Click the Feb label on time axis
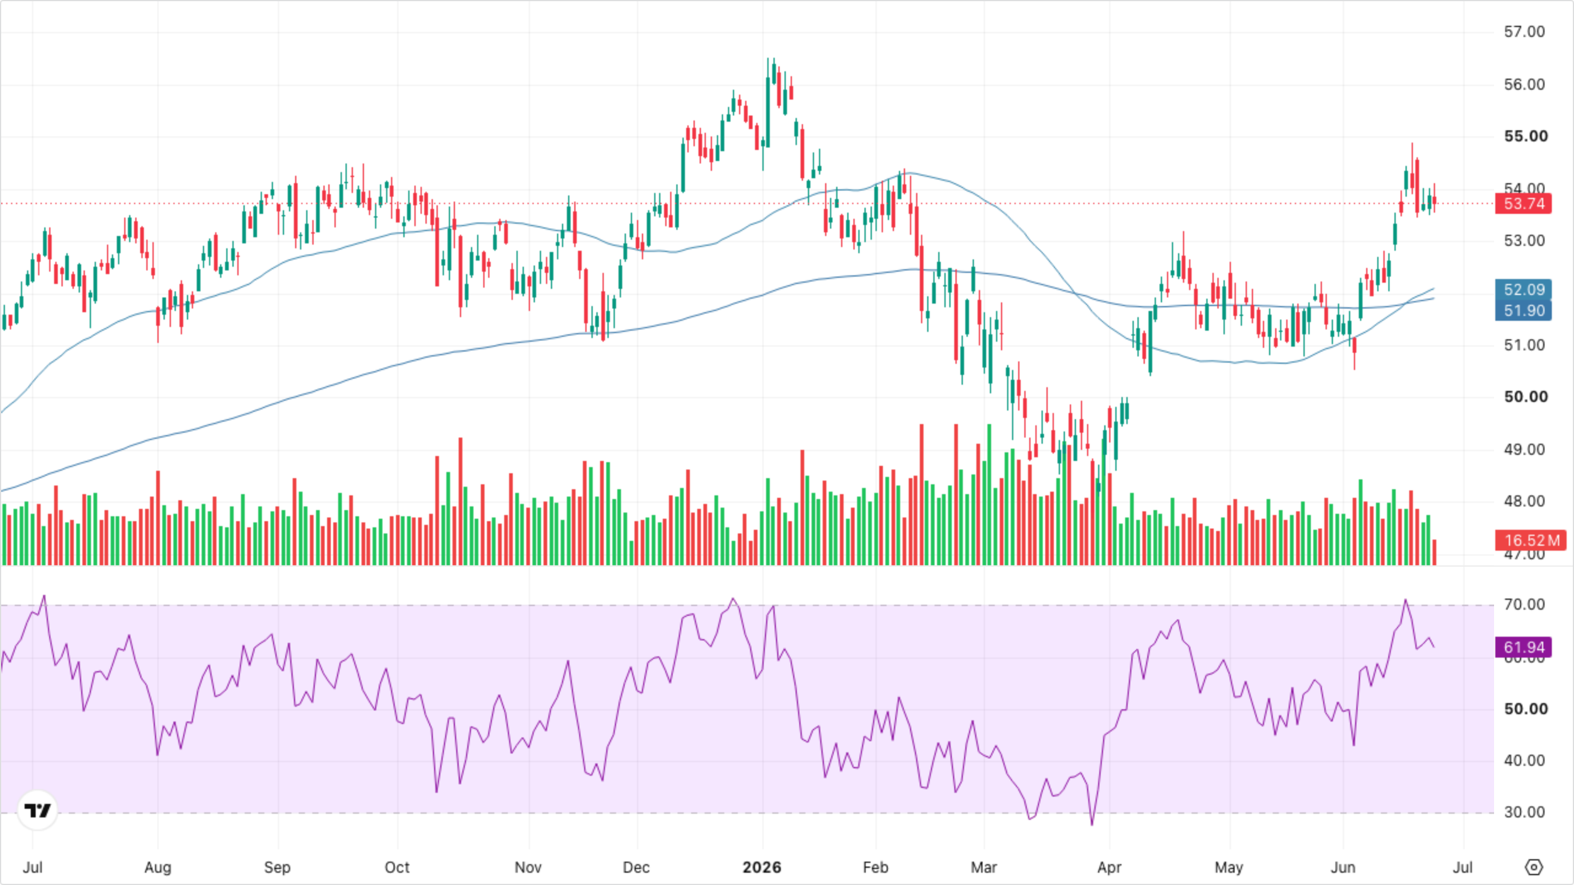1574x885 pixels. point(876,867)
